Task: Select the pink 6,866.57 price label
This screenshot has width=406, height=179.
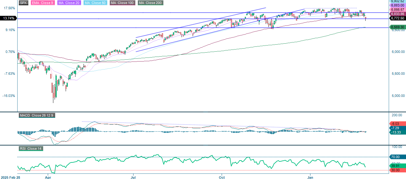Action: tap(397, 9)
